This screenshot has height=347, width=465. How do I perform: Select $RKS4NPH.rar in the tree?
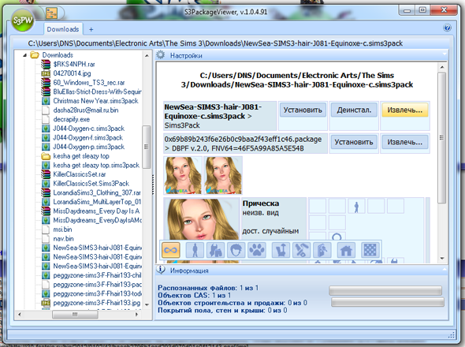(74, 64)
